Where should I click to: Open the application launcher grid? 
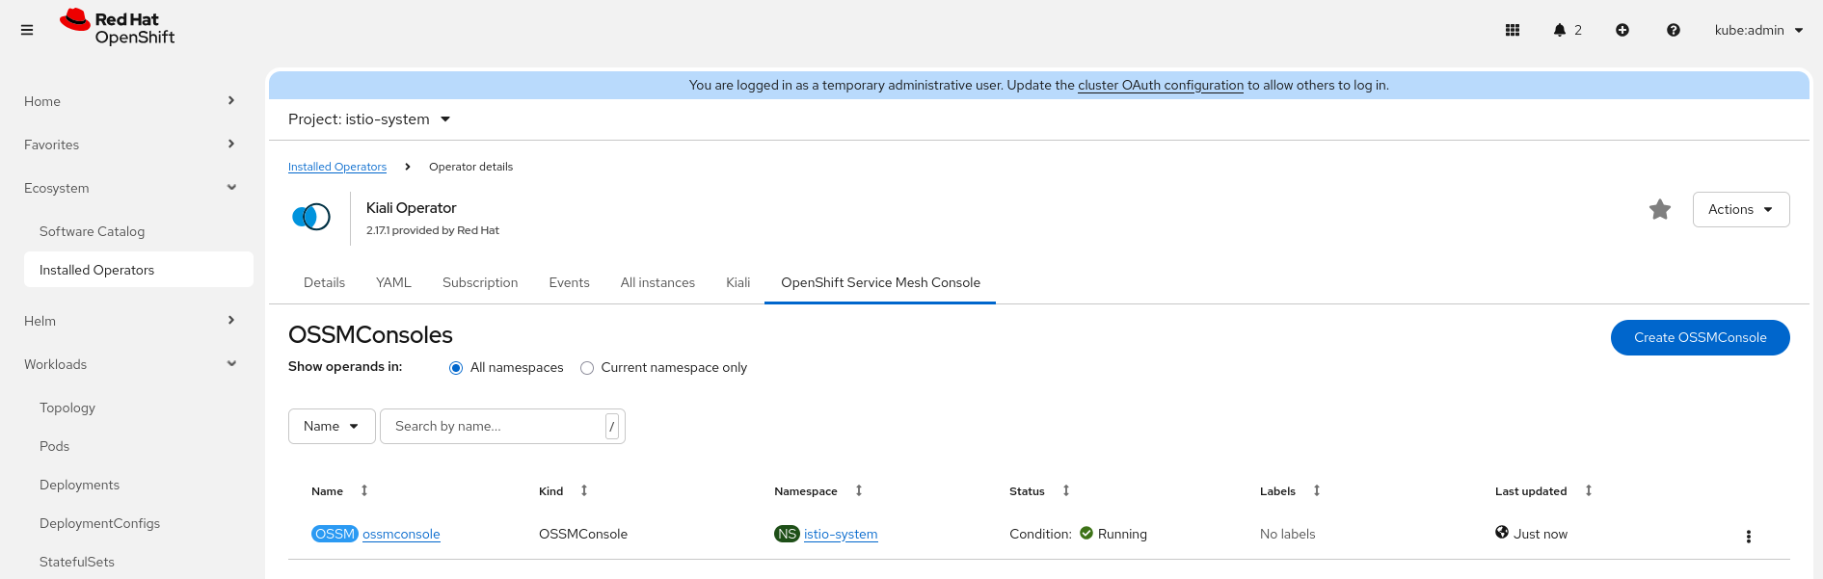pyautogui.click(x=1513, y=30)
